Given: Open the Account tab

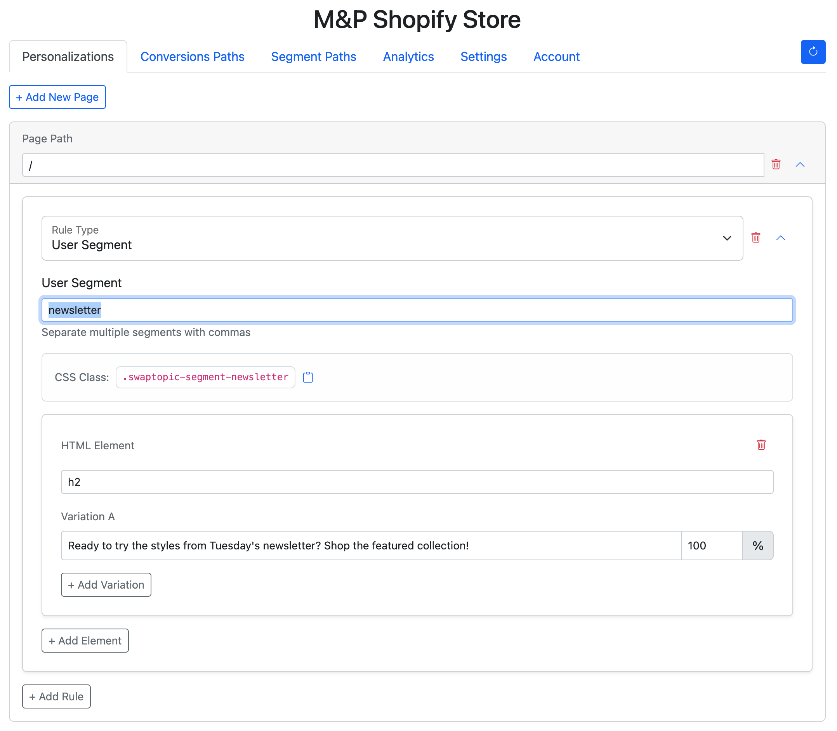Looking at the screenshot, I should 556,57.
